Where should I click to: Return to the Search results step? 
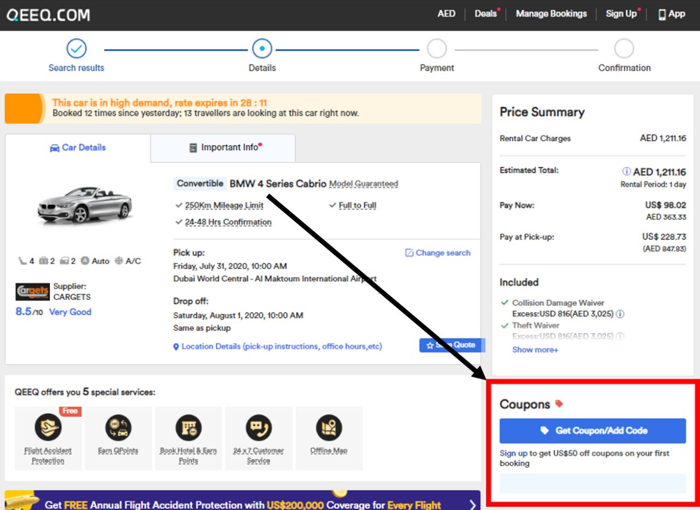[76, 68]
